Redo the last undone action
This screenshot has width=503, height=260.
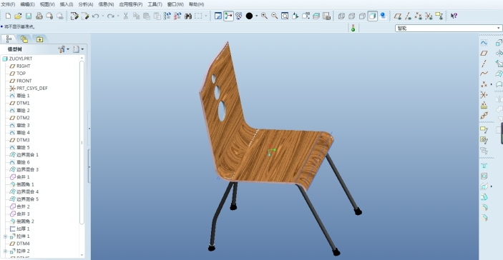coord(111,16)
